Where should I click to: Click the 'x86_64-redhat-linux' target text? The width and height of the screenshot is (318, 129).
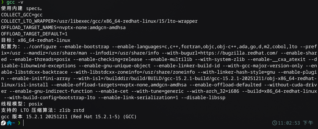pos(44,40)
